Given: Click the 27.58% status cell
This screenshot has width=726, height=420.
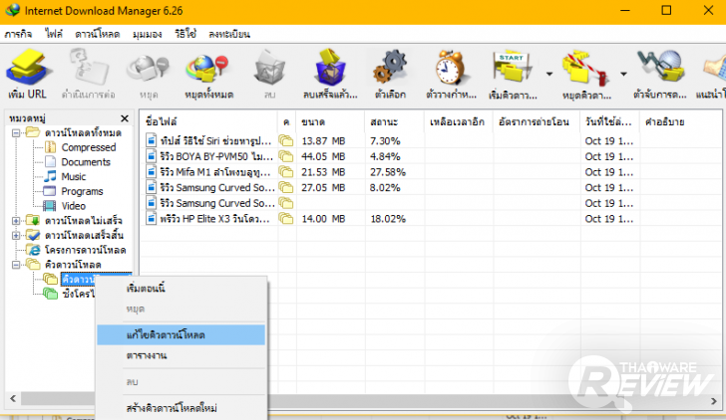Looking at the screenshot, I should point(388,172).
